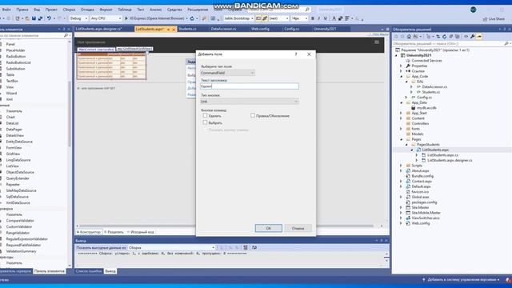Expand the Properties node in Solution Explorer
The image size is (512, 288).
[402, 66]
